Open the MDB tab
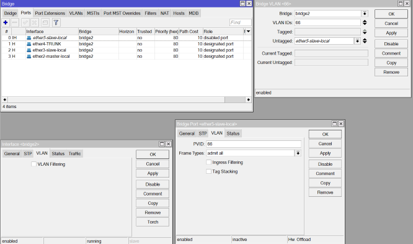 [x=193, y=13]
